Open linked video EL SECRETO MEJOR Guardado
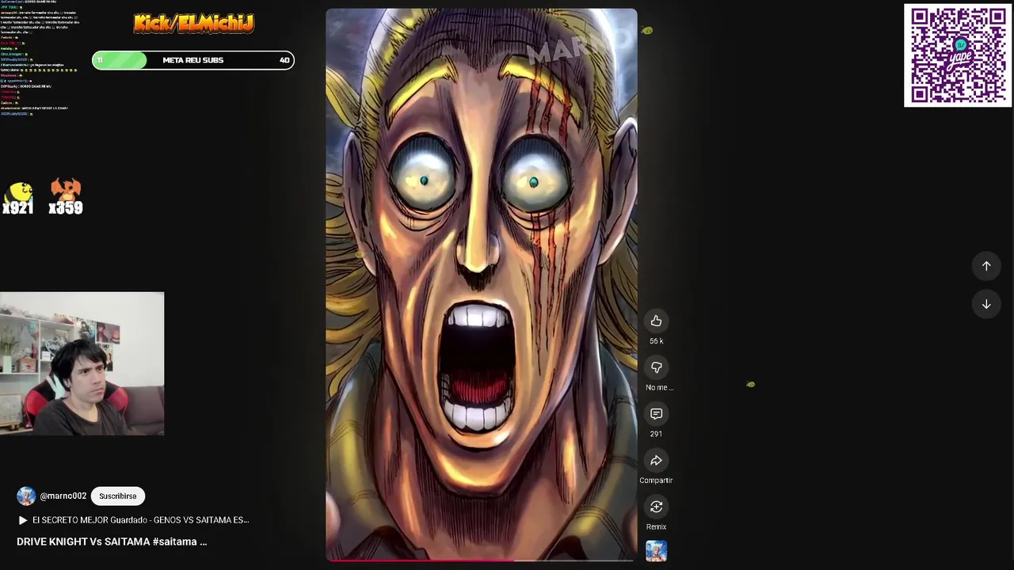This screenshot has height=570, width=1014. (141, 520)
